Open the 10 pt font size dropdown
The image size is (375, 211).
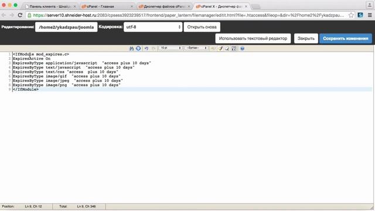tap(171, 48)
